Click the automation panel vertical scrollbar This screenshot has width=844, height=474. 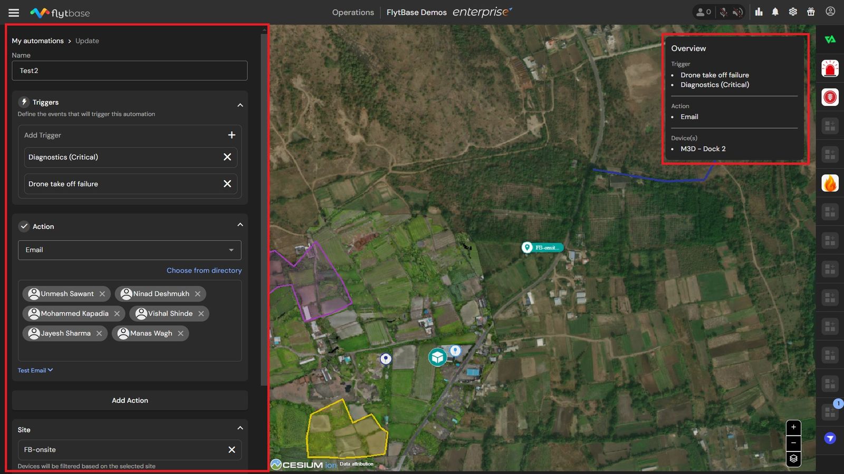[264, 210]
